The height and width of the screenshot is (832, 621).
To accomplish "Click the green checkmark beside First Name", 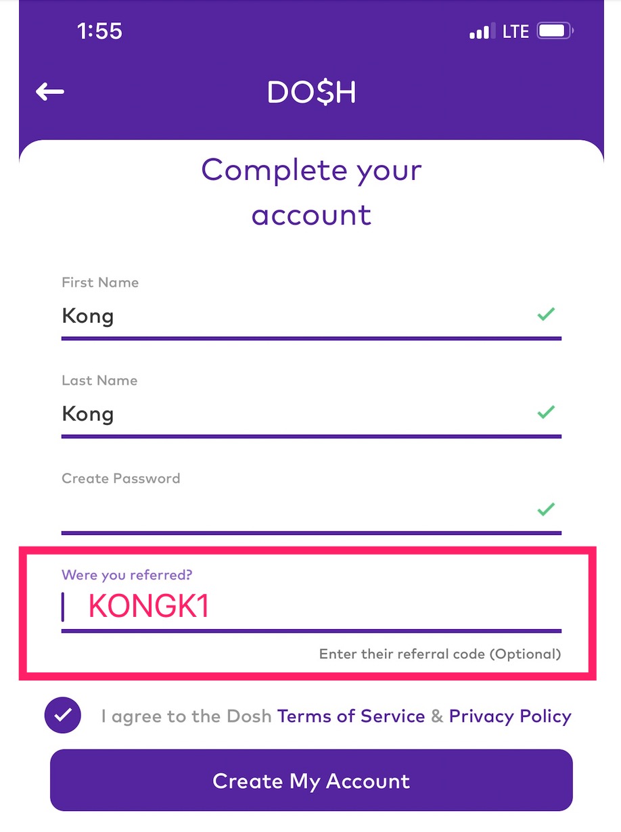I will [x=546, y=314].
